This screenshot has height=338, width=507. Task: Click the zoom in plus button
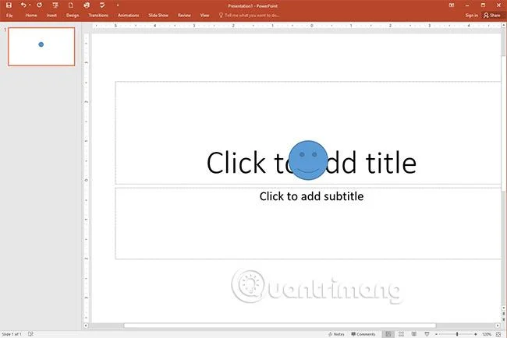click(476, 334)
